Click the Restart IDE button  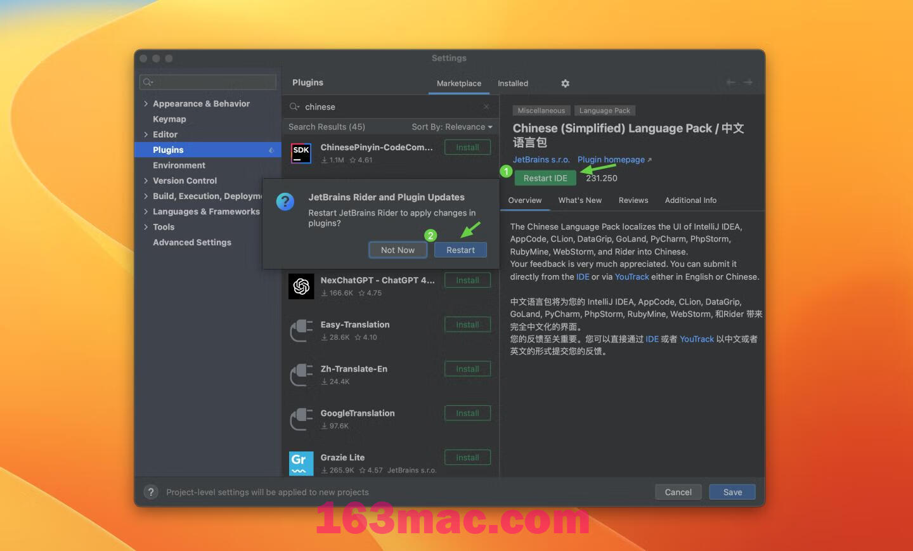(545, 178)
